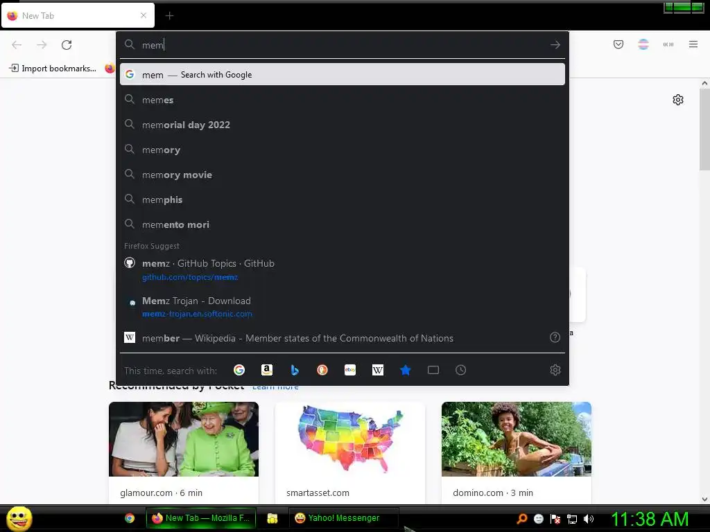Open the Save to Pocket icon
This screenshot has width=710, height=532.
tap(618, 44)
